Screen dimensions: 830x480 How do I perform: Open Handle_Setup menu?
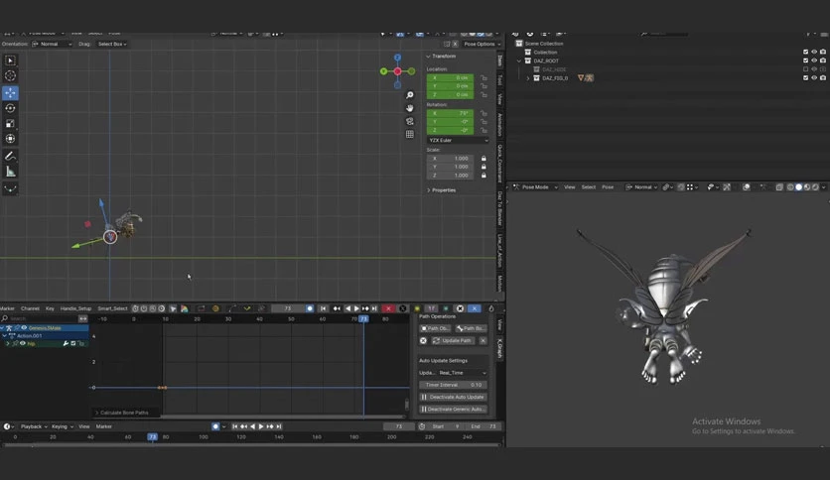click(x=75, y=308)
